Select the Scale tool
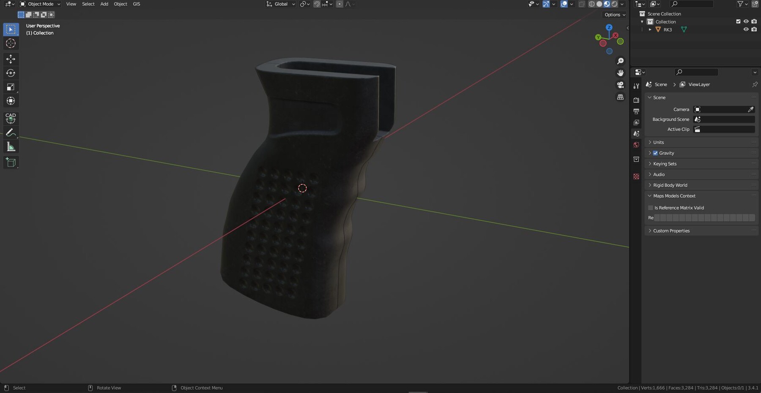The height and width of the screenshot is (393, 761). (x=11, y=87)
